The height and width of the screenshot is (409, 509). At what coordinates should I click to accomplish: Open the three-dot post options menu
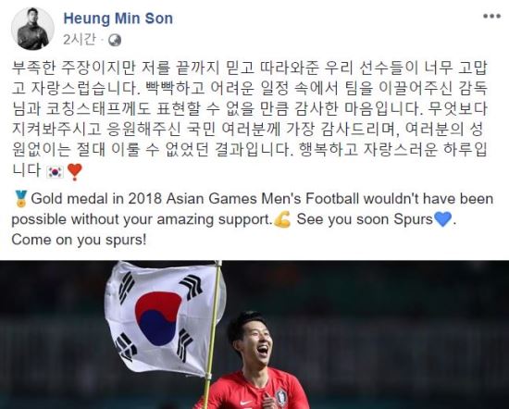coord(491,17)
